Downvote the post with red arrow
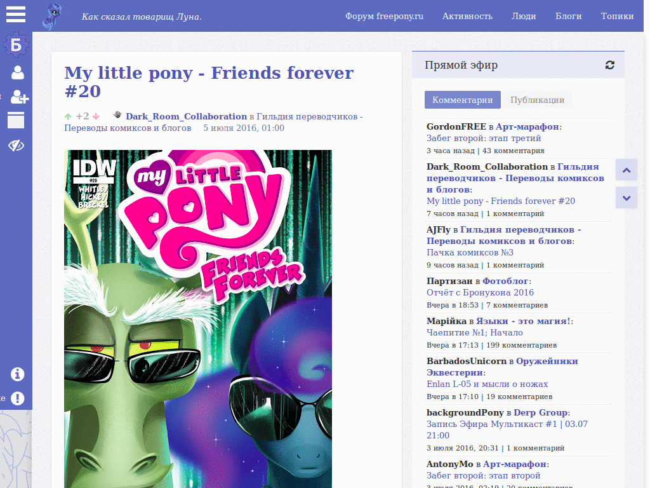Image resolution: width=650 pixels, height=488 pixels. pos(96,117)
